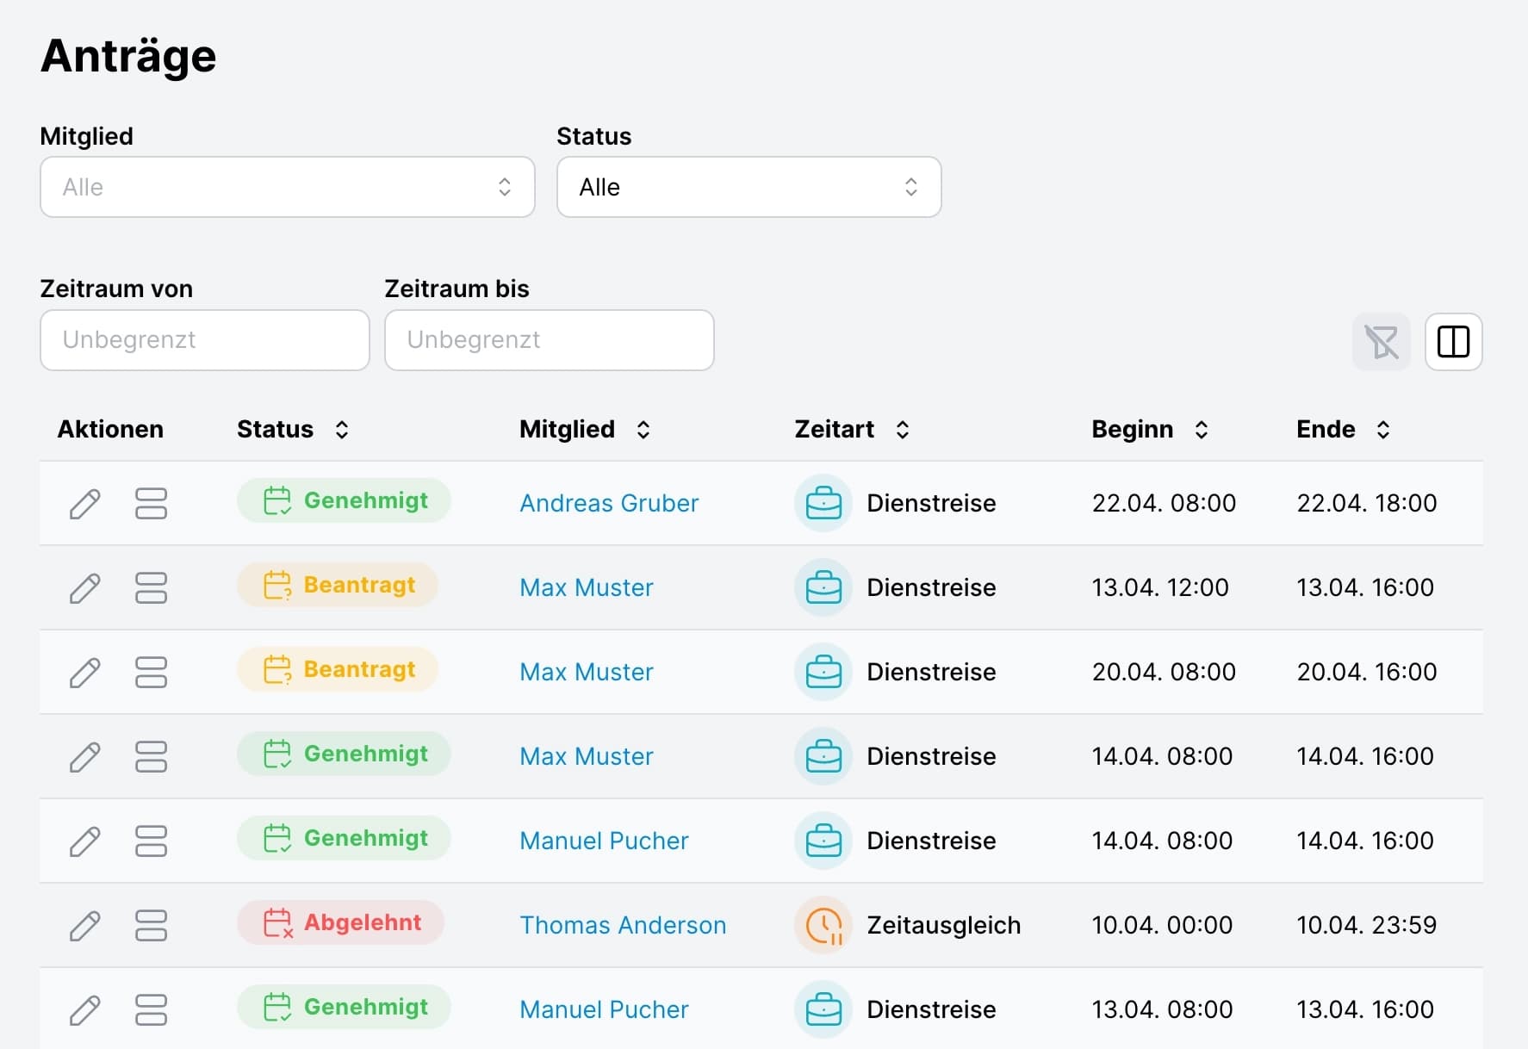Viewport: 1528px width, 1049px height.
Task: Open Thomas Anderson member link
Action: (x=623, y=925)
